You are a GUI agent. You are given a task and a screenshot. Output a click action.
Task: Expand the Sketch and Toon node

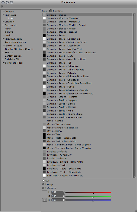(x=3, y=63)
